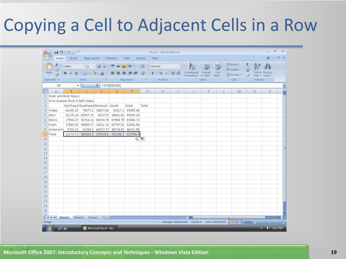Open the Calibri font name dropdown
Viewport: 346px width, 259px height.
[84, 66]
